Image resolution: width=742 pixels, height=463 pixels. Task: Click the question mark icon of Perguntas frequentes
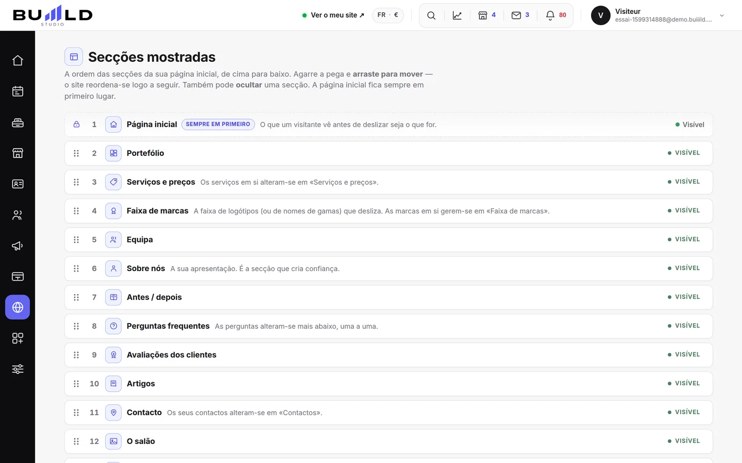[x=113, y=326]
